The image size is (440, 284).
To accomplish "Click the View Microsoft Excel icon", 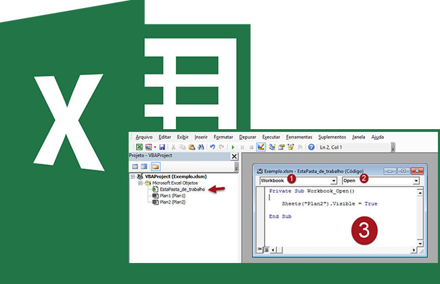I will [x=139, y=147].
